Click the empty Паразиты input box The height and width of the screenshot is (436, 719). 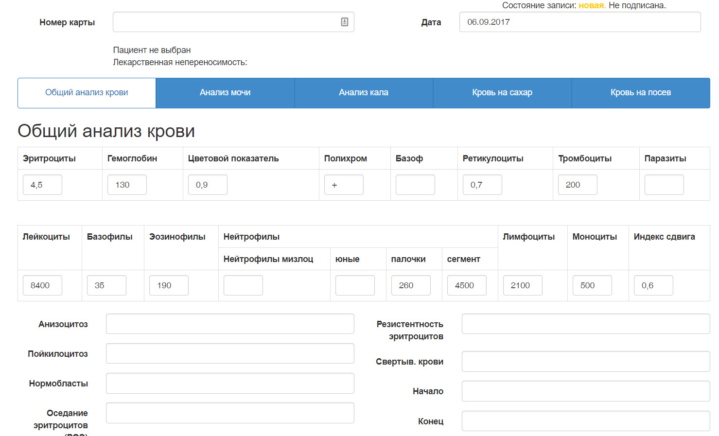pos(664,185)
